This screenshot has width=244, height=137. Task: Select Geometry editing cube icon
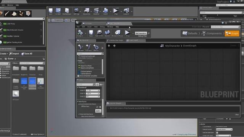point(28,14)
